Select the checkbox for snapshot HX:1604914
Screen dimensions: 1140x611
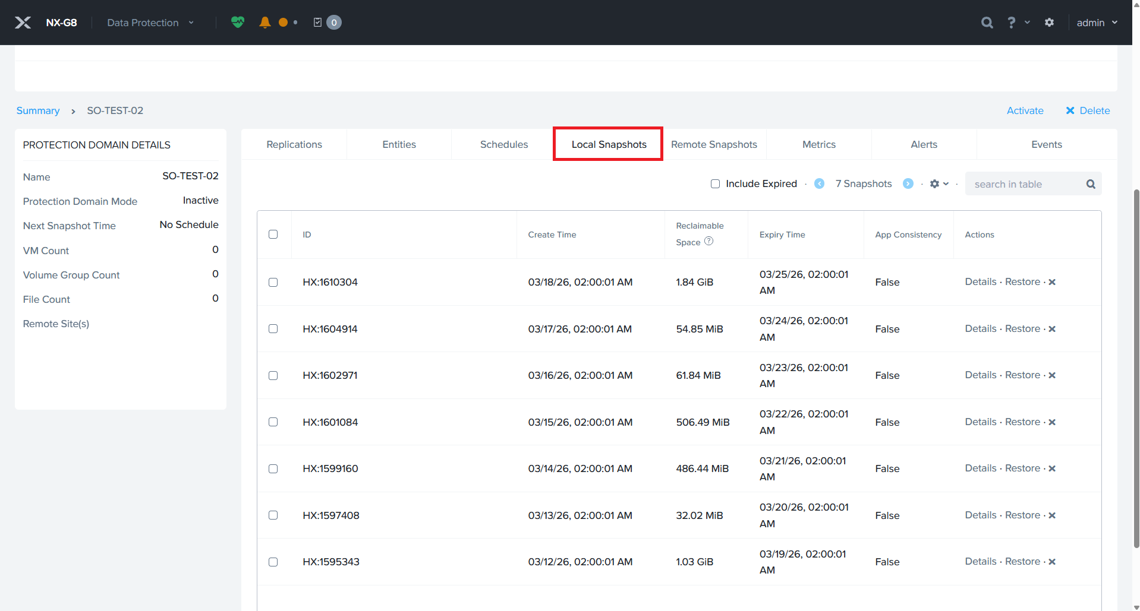[x=273, y=329]
